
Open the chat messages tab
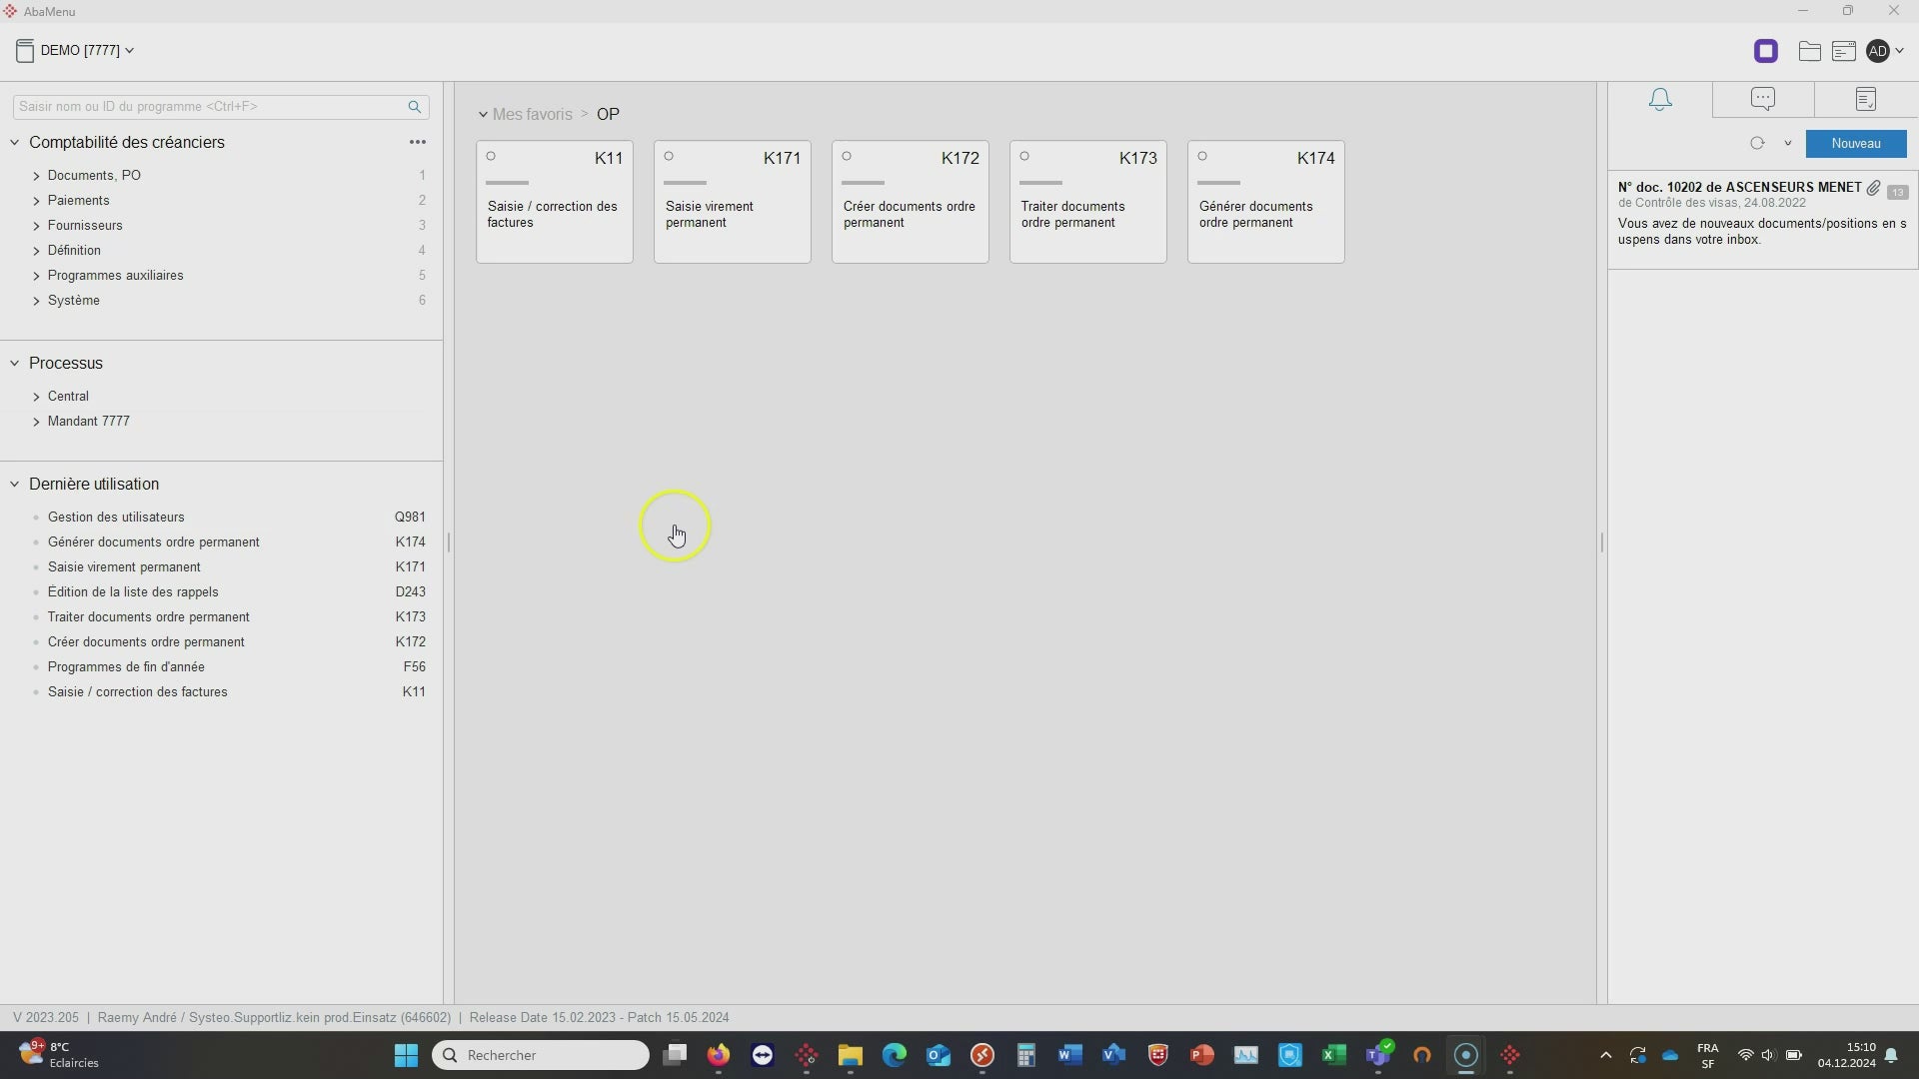pyautogui.click(x=1763, y=99)
